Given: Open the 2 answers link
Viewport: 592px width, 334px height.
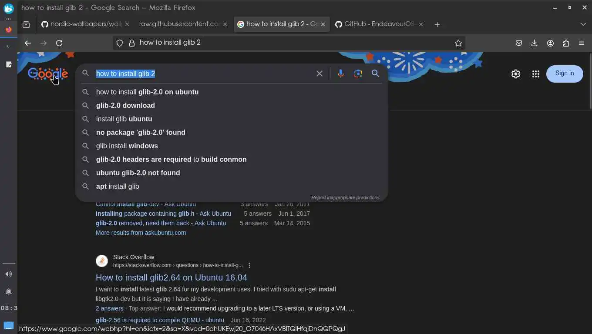Looking at the screenshot, I should pyautogui.click(x=109, y=308).
